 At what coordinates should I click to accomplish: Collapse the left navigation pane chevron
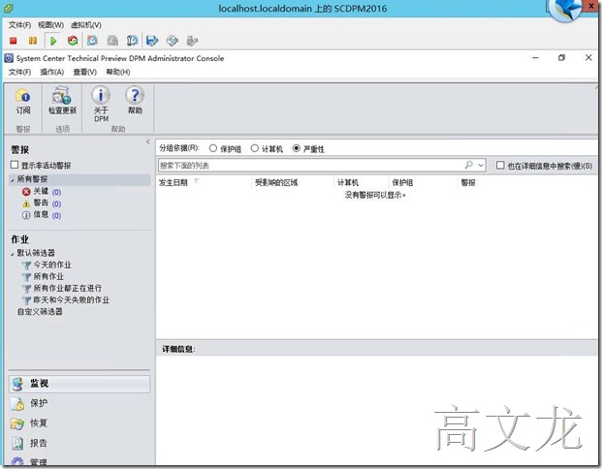tap(147, 142)
